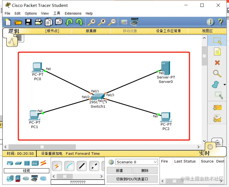Open the custom devices dialog icon
The width and height of the screenshot is (229, 187).
click(134, 22)
